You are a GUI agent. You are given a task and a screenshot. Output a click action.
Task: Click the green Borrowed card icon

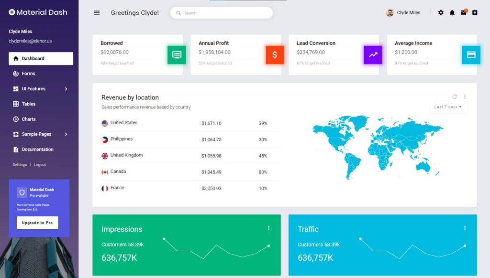pos(177,55)
